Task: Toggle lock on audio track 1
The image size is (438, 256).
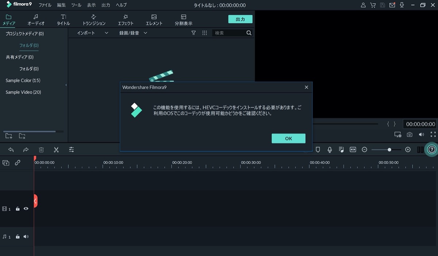Action: coord(18,237)
